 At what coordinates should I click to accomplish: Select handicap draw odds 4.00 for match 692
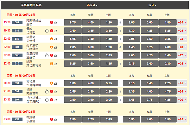point(149,92)
